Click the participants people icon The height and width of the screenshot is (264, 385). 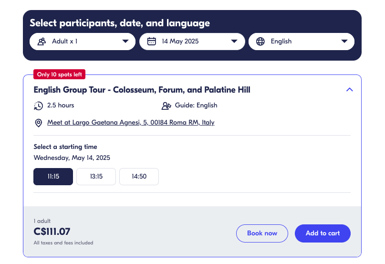[42, 42]
